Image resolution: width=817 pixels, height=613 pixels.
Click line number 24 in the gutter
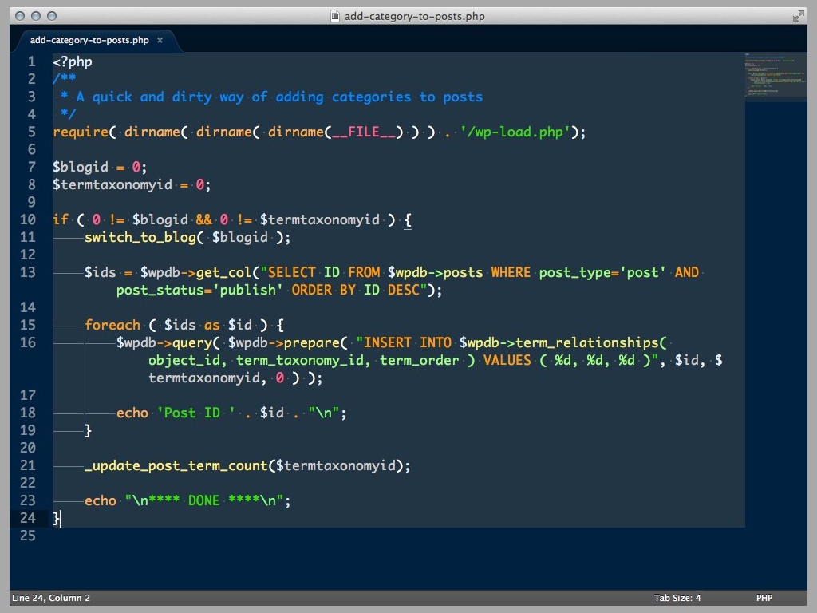(x=28, y=517)
